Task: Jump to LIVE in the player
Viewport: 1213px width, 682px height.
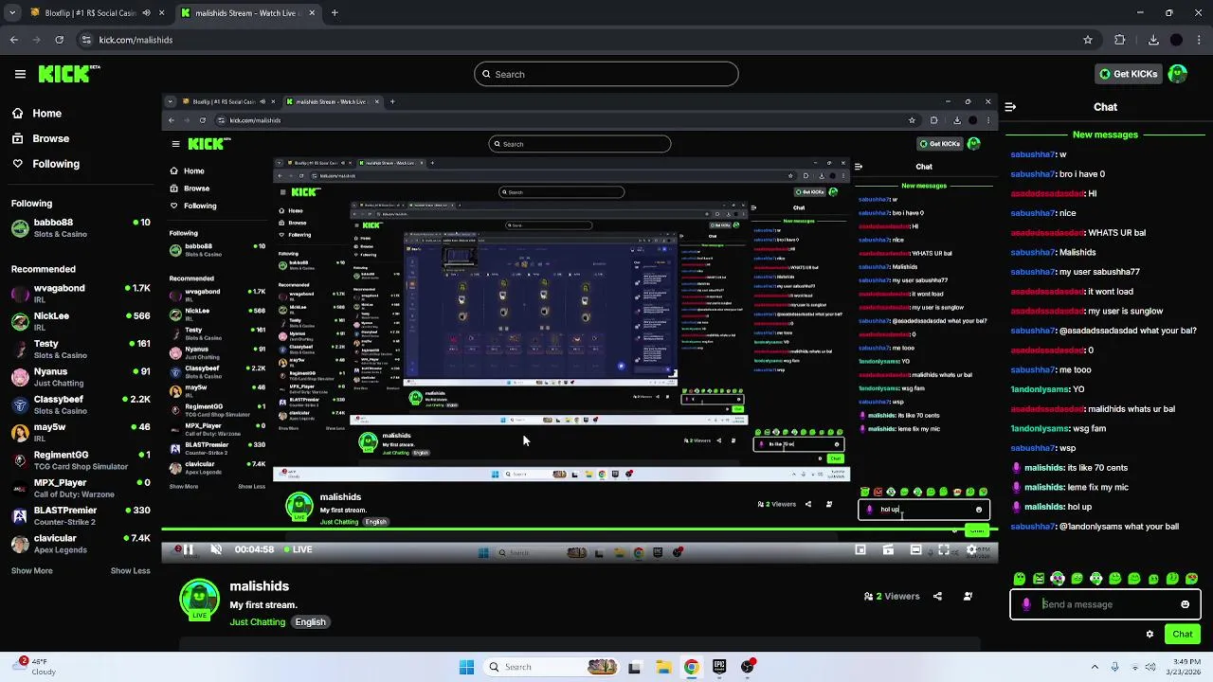Action: point(298,549)
